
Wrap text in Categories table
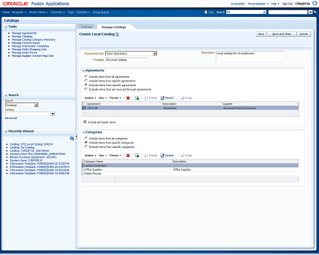click(186, 155)
